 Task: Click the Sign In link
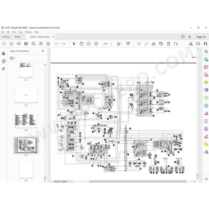201,37
